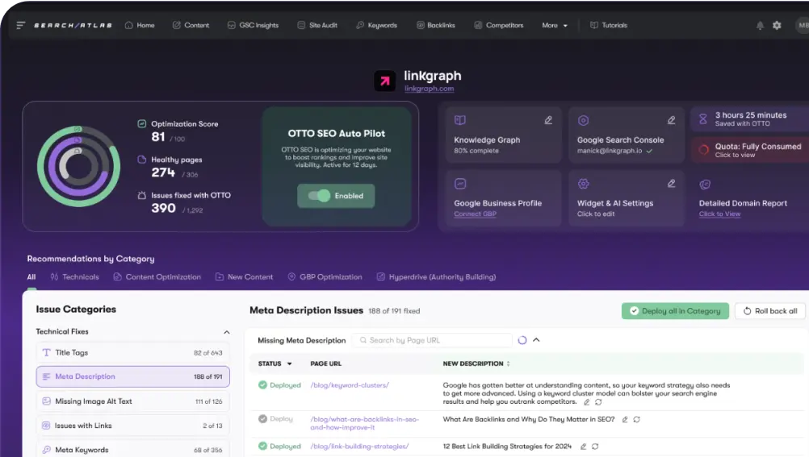Regenerate the backlinks description

click(637, 419)
